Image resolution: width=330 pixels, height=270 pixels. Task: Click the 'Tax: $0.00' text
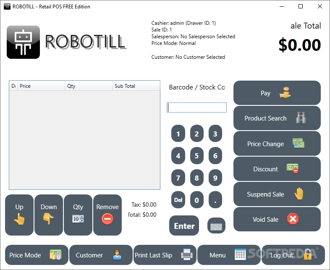click(x=144, y=204)
